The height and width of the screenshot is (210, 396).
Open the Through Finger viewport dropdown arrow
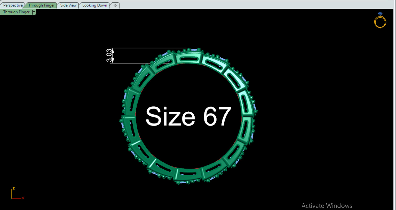point(34,12)
